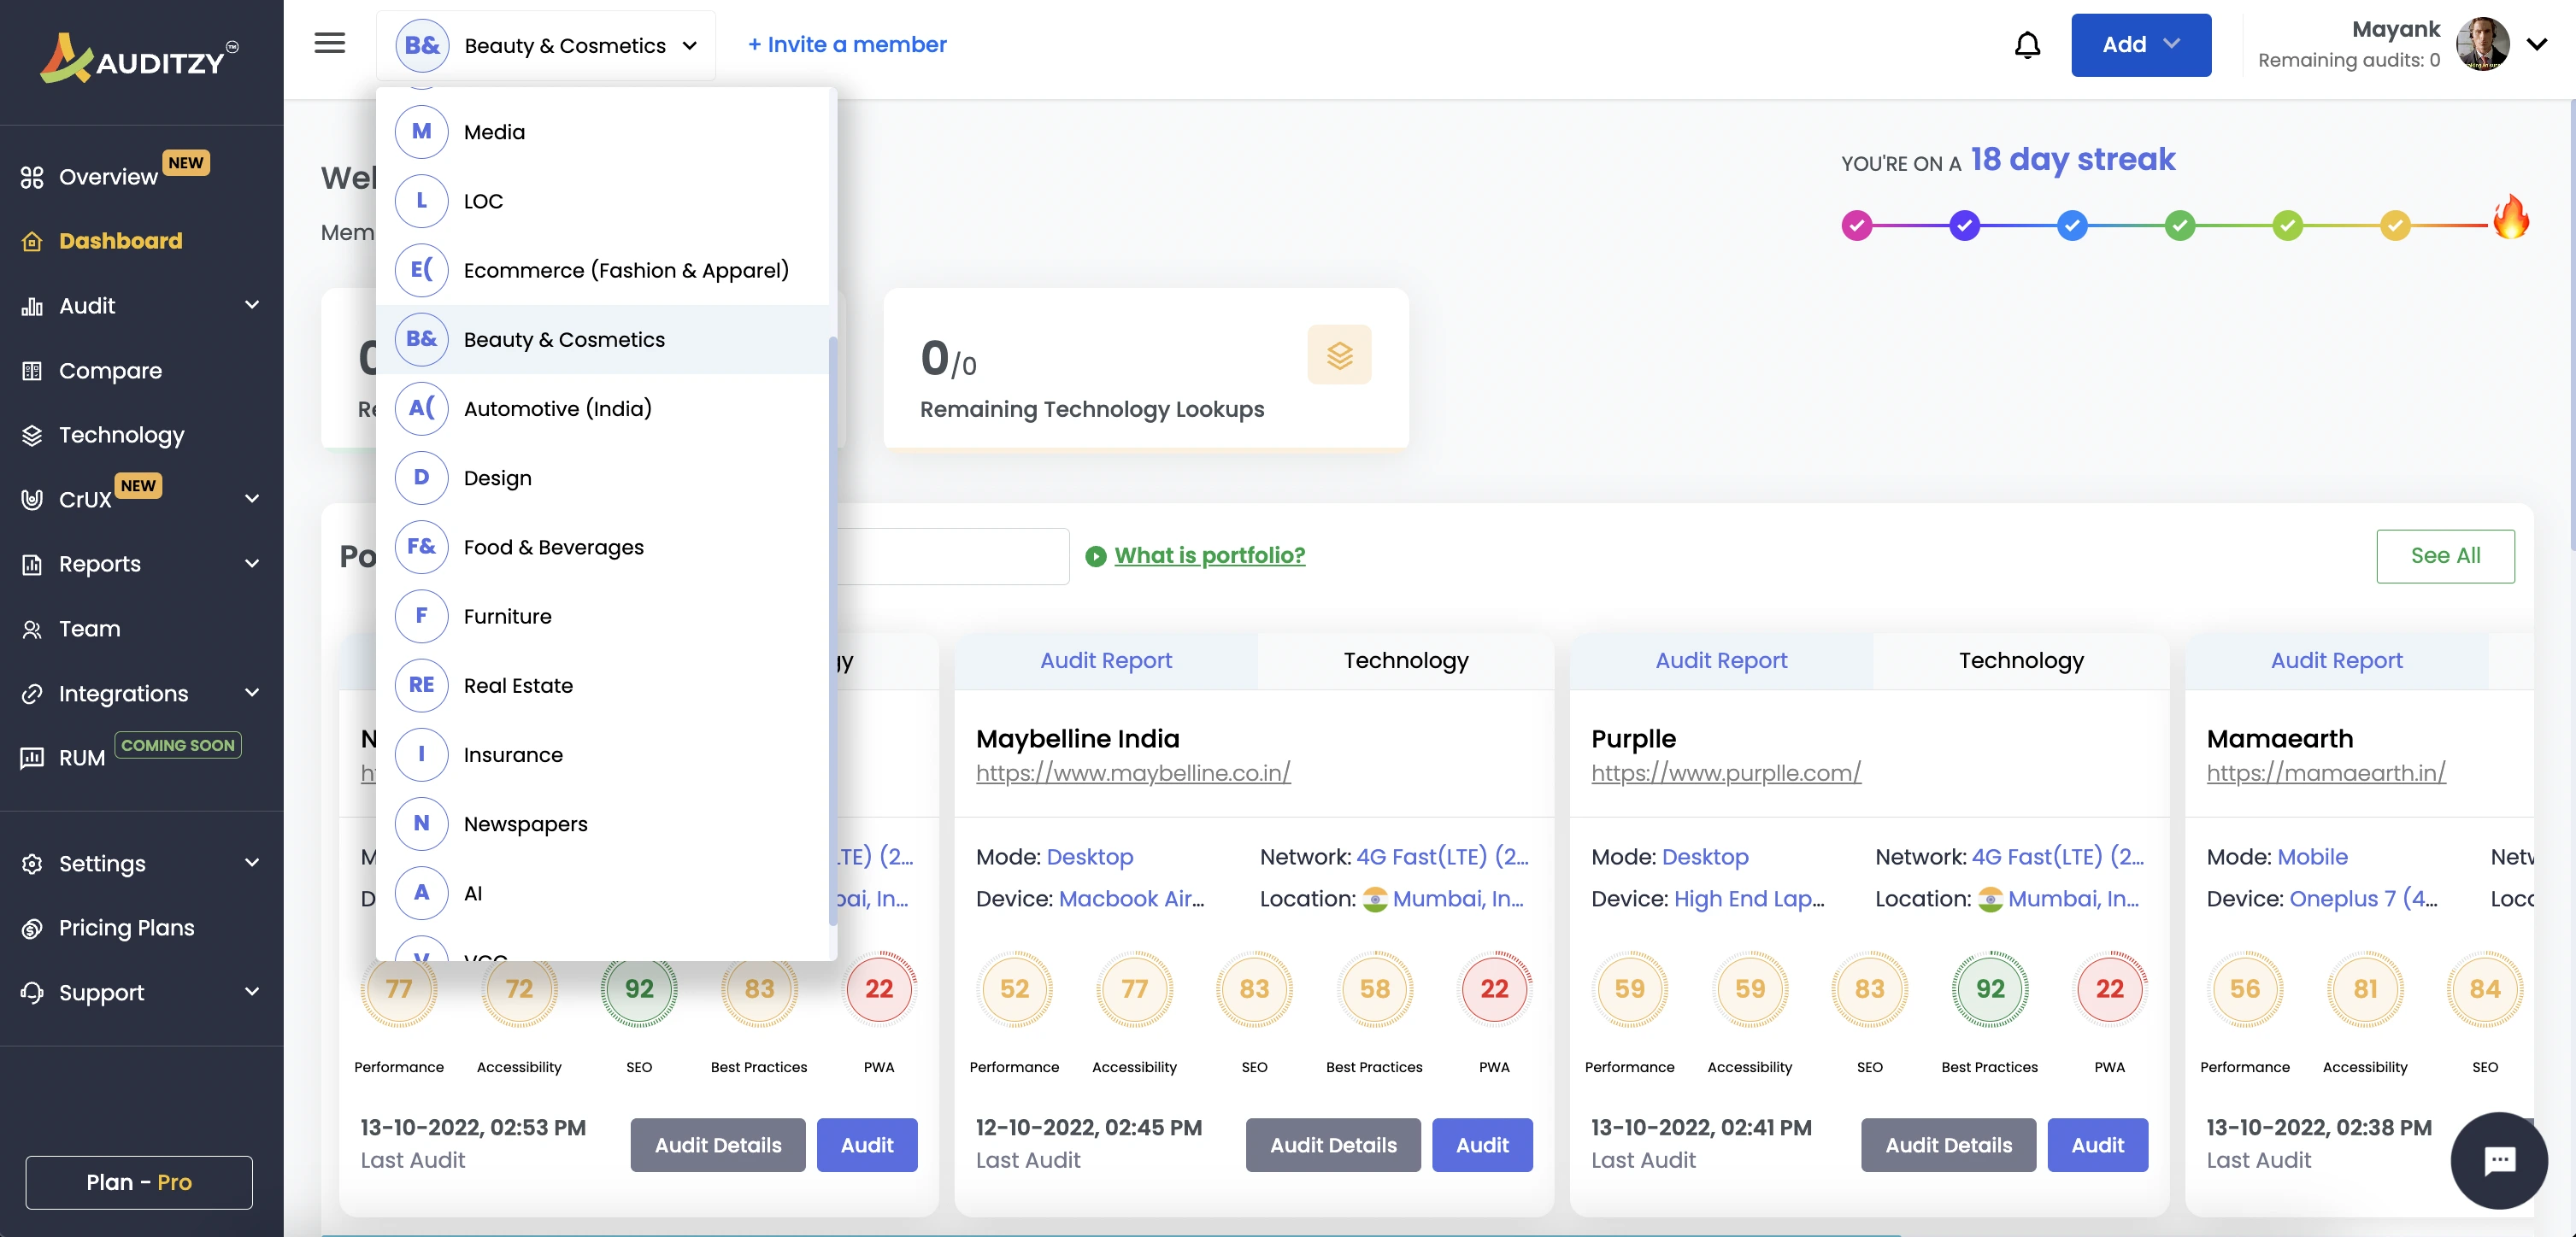2576x1237 pixels.
Task: Click the Support headset icon
Action: click(32, 992)
